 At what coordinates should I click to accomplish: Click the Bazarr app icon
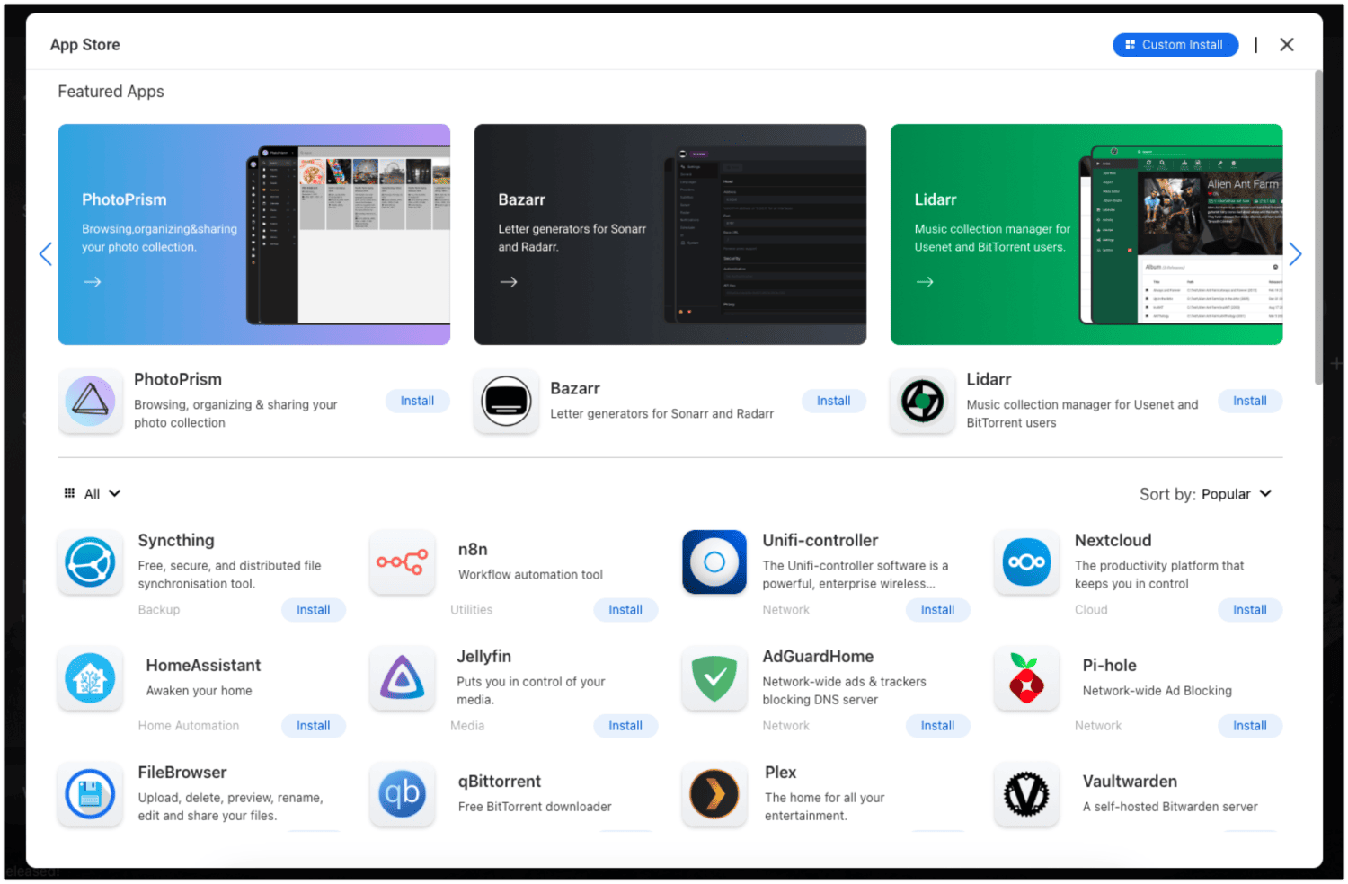506,401
